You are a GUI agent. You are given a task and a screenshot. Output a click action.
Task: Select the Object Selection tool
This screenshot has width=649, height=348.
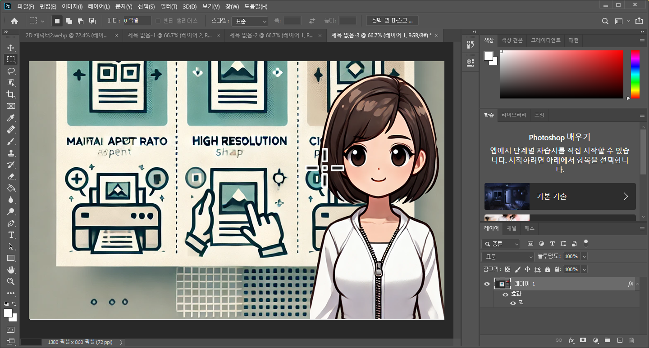(11, 83)
